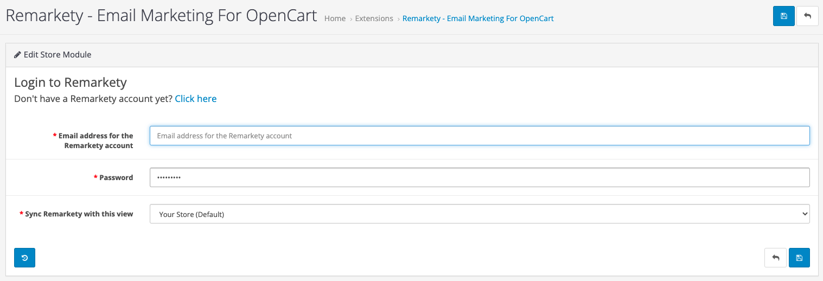Viewport: 823px width, 281px height.
Task: Focus the Remarkety account email address field
Action: 480,136
